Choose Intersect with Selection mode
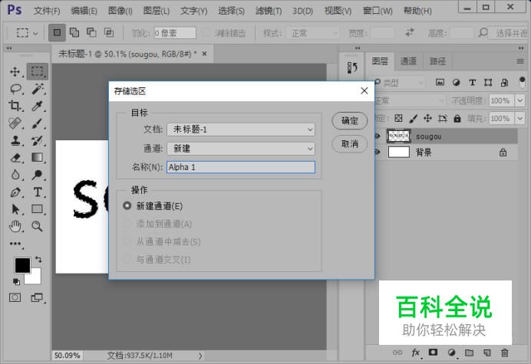 (x=109, y=32)
